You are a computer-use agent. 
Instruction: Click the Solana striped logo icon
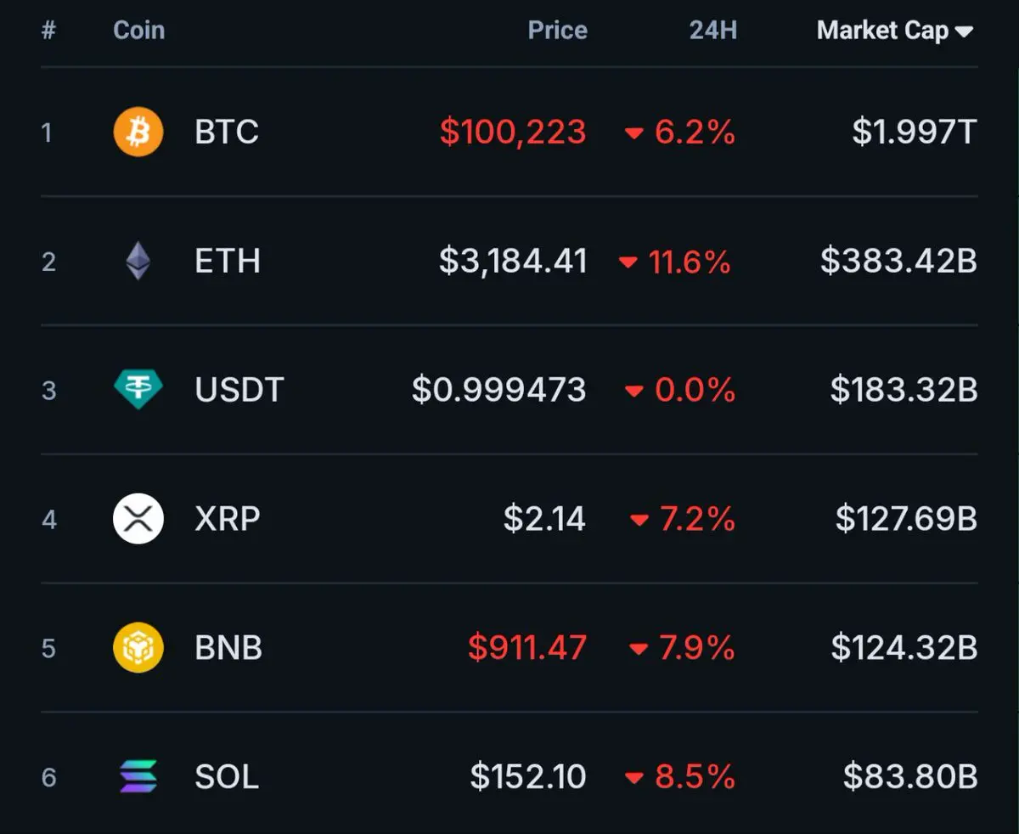pyautogui.click(x=138, y=776)
